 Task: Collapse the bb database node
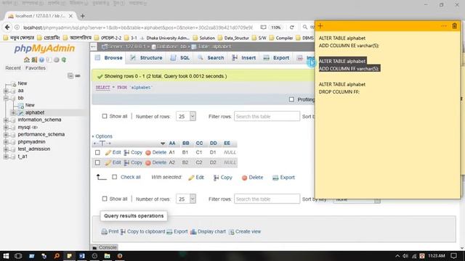point(6,98)
